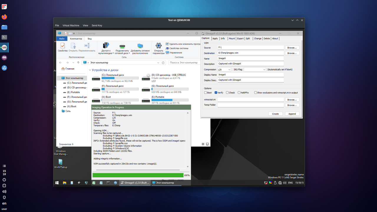Click the progress log vertical scrollbar
Viewport: 377px width, 212px height.
click(188, 140)
